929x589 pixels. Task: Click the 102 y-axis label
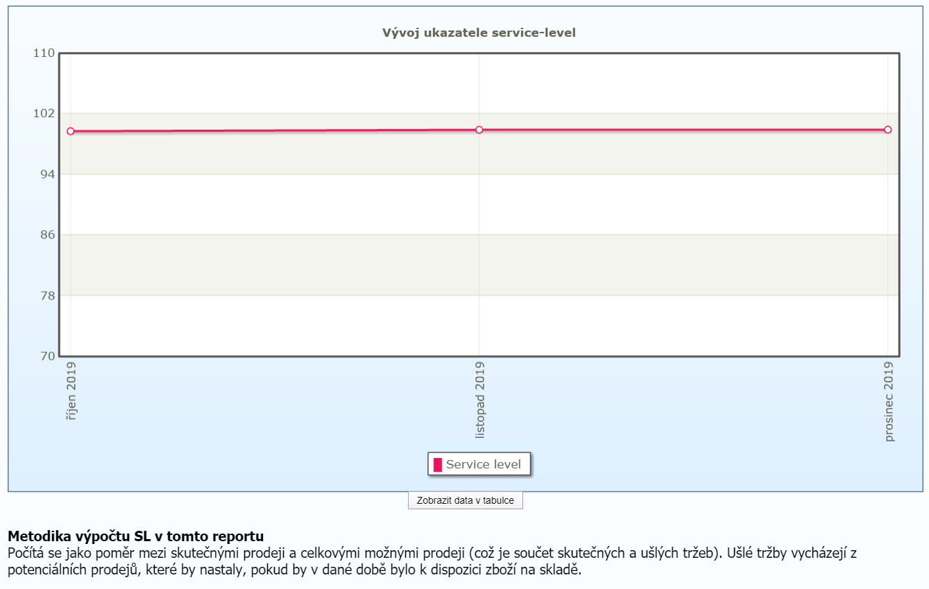point(44,114)
